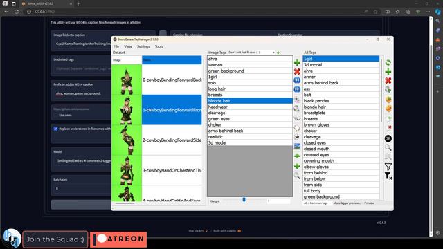Screen dimensions: 443x249
Task: Click the magnifier icon at bottom of Image Tags toolbar
Action: 297,176
